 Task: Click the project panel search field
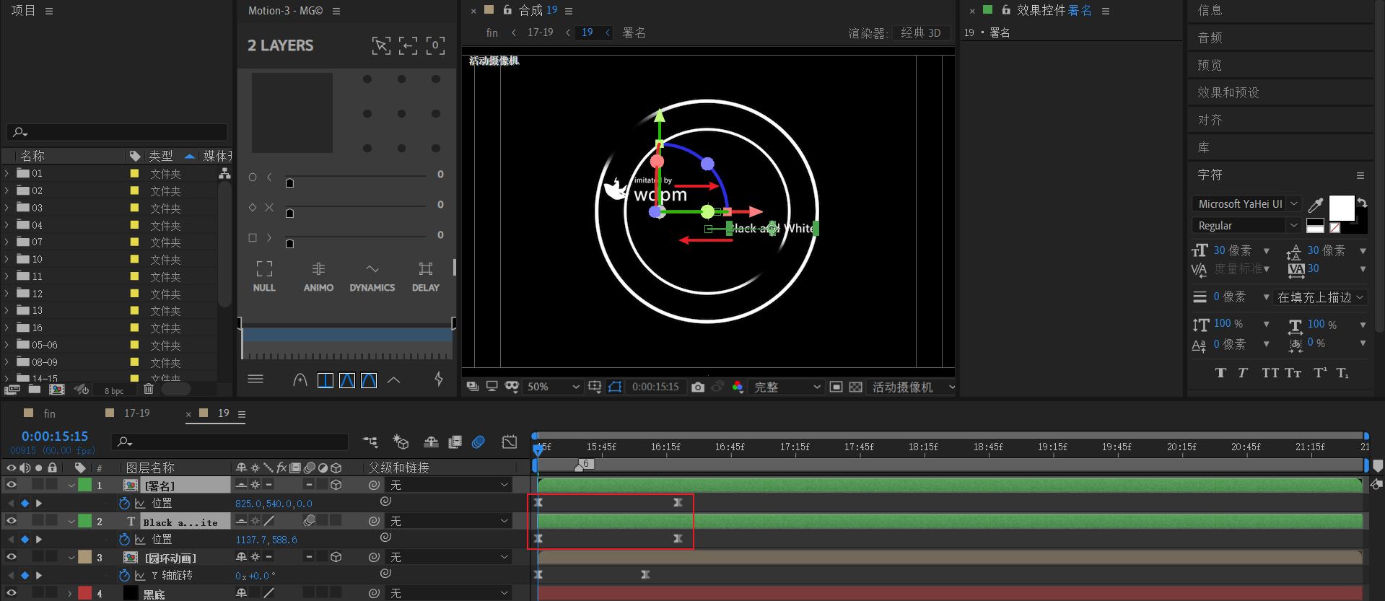[x=117, y=132]
